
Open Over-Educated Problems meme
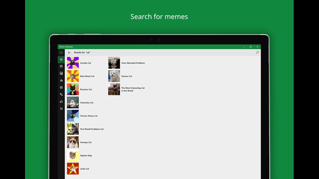pos(133,63)
